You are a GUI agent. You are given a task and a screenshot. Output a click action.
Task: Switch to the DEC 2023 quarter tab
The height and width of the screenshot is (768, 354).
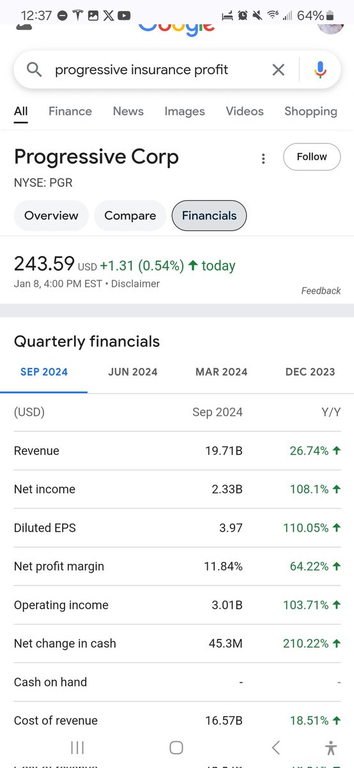[310, 372]
